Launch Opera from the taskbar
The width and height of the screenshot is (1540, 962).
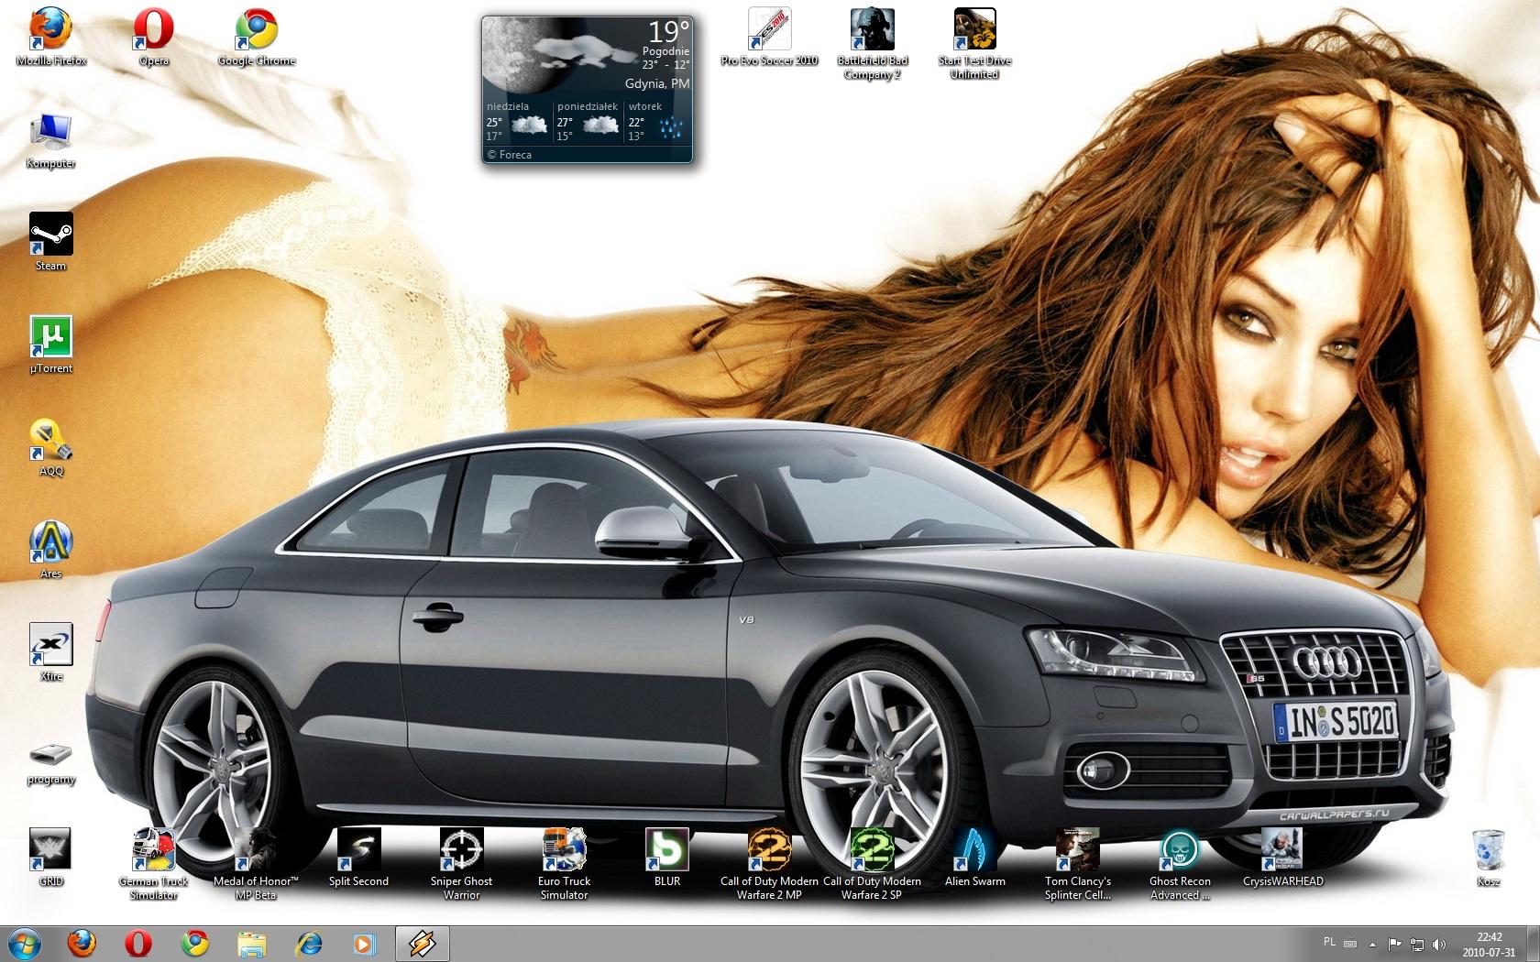(x=138, y=944)
